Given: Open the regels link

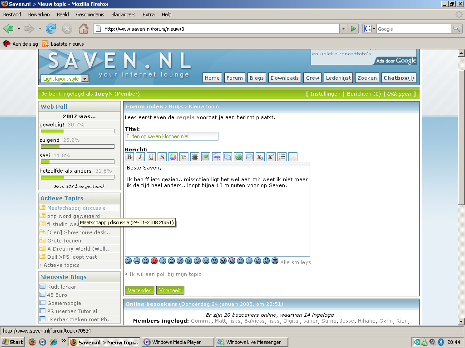Looking at the screenshot, I should click(x=185, y=117).
